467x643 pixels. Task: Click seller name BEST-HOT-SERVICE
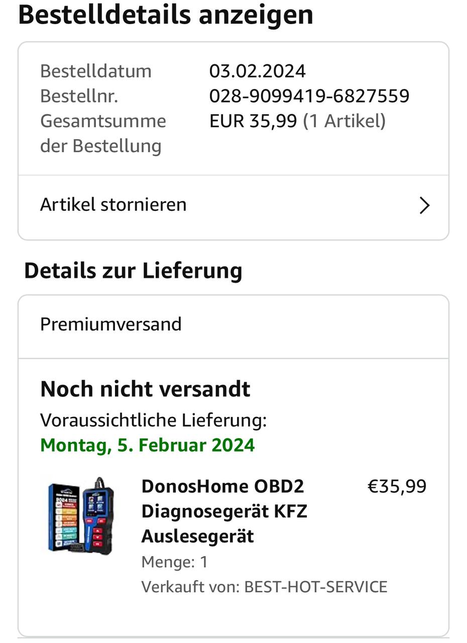tap(315, 587)
